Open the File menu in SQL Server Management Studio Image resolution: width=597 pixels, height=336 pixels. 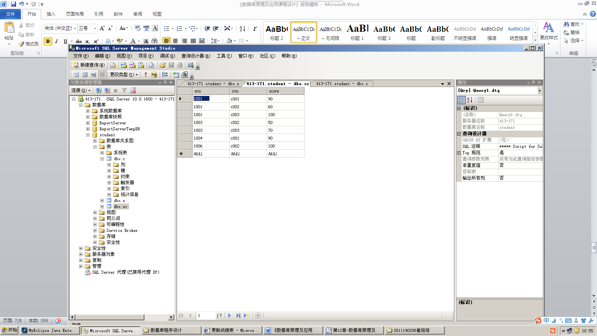pyautogui.click(x=81, y=56)
